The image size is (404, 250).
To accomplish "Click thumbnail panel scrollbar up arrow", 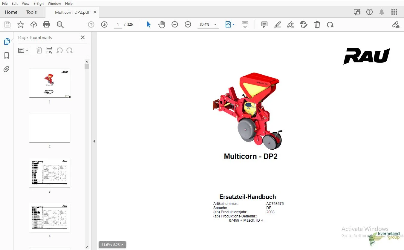I will coord(87,62).
